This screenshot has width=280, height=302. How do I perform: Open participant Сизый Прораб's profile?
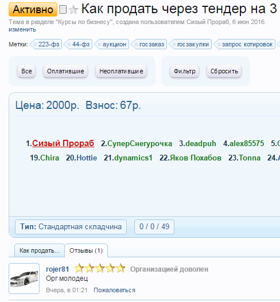(63, 143)
